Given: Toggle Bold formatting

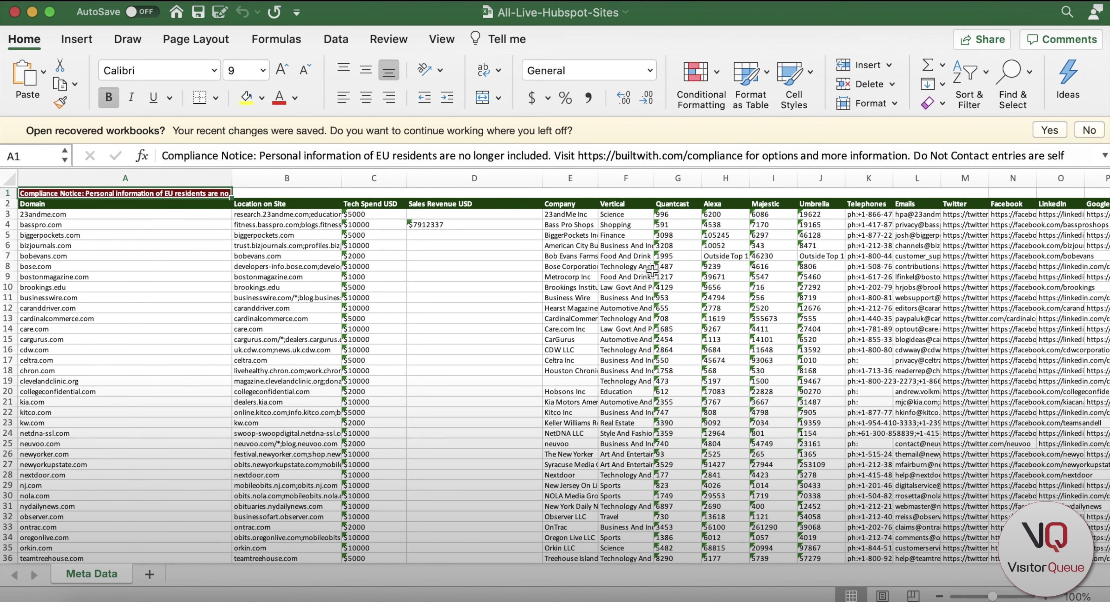Looking at the screenshot, I should 109,97.
